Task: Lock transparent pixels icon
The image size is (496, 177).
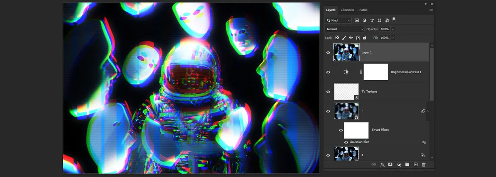Action: (337, 38)
